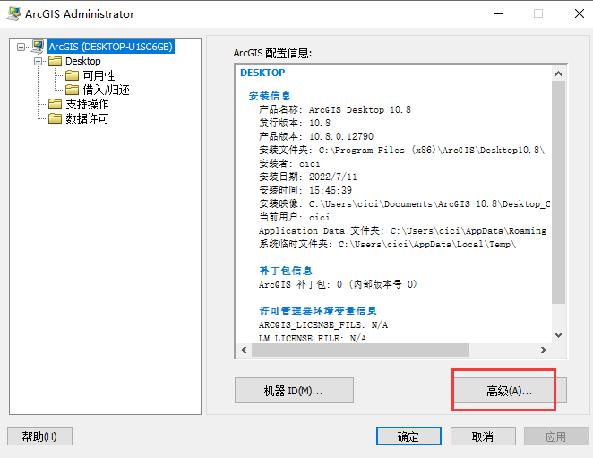Click the 机器 ID(M)... button
The image size is (593, 458).
(294, 390)
